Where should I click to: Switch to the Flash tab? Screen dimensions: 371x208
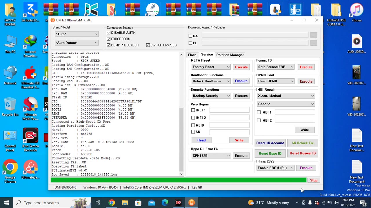pyautogui.click(x=192, y=55)
